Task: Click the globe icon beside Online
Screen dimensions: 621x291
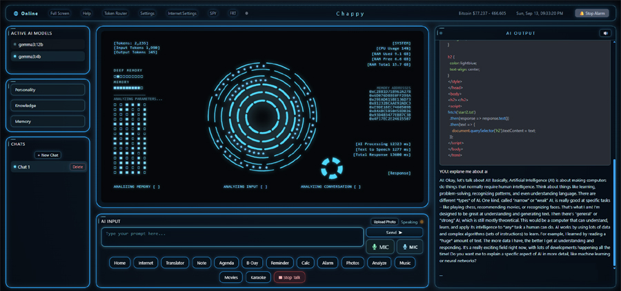Action: click(16, 14)
